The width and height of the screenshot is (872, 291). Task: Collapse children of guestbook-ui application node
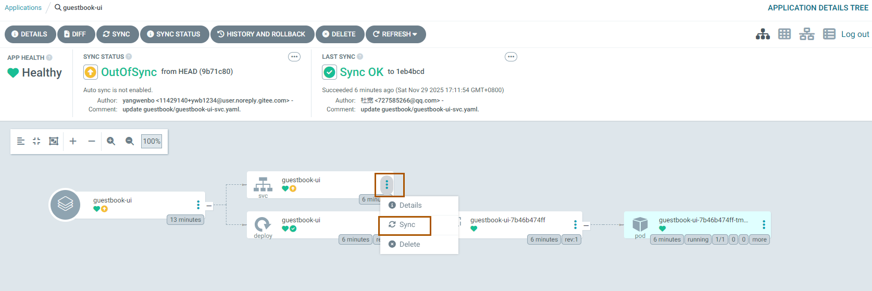pyautogui.click(x=209, y=206)
